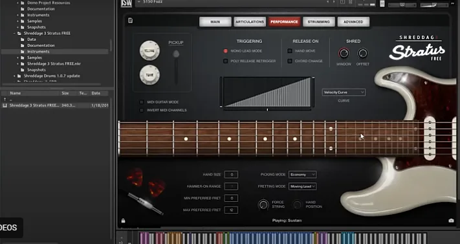The height and width of the screenshot is (244, 460).
Task: Click the Force String knob
Action: click(x=263, y=205)
